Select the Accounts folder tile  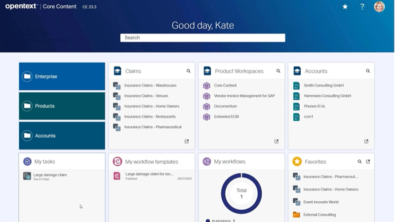point(62,136)
